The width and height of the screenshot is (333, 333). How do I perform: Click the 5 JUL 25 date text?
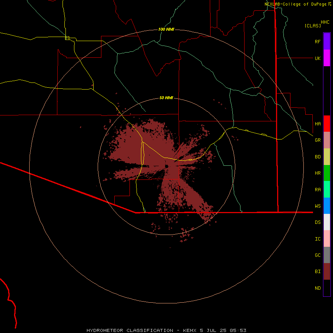213,330
